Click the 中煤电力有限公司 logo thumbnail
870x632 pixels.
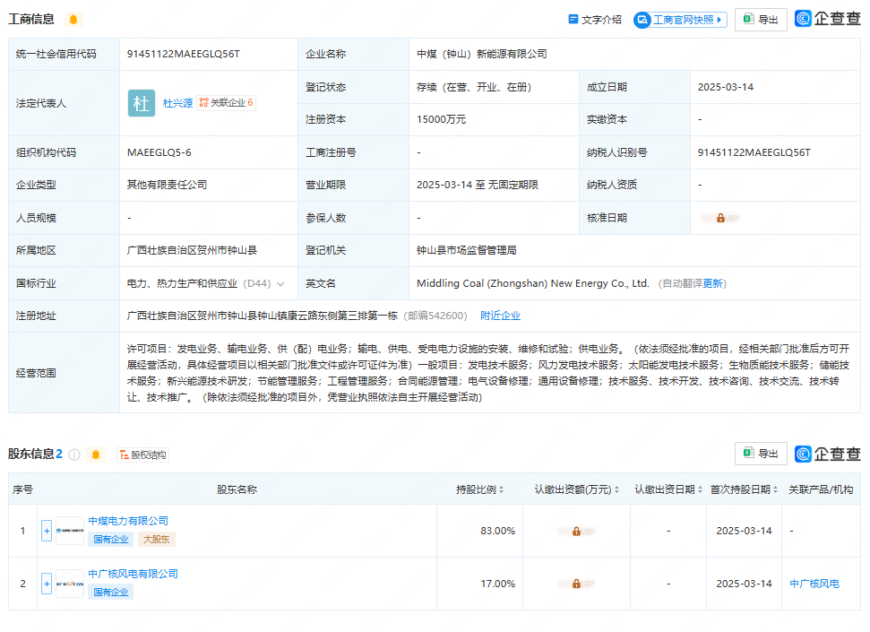pos(70,531)
